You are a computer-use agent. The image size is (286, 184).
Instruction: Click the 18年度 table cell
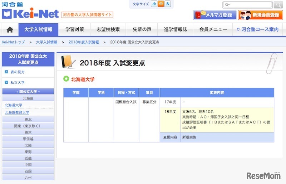170,120
